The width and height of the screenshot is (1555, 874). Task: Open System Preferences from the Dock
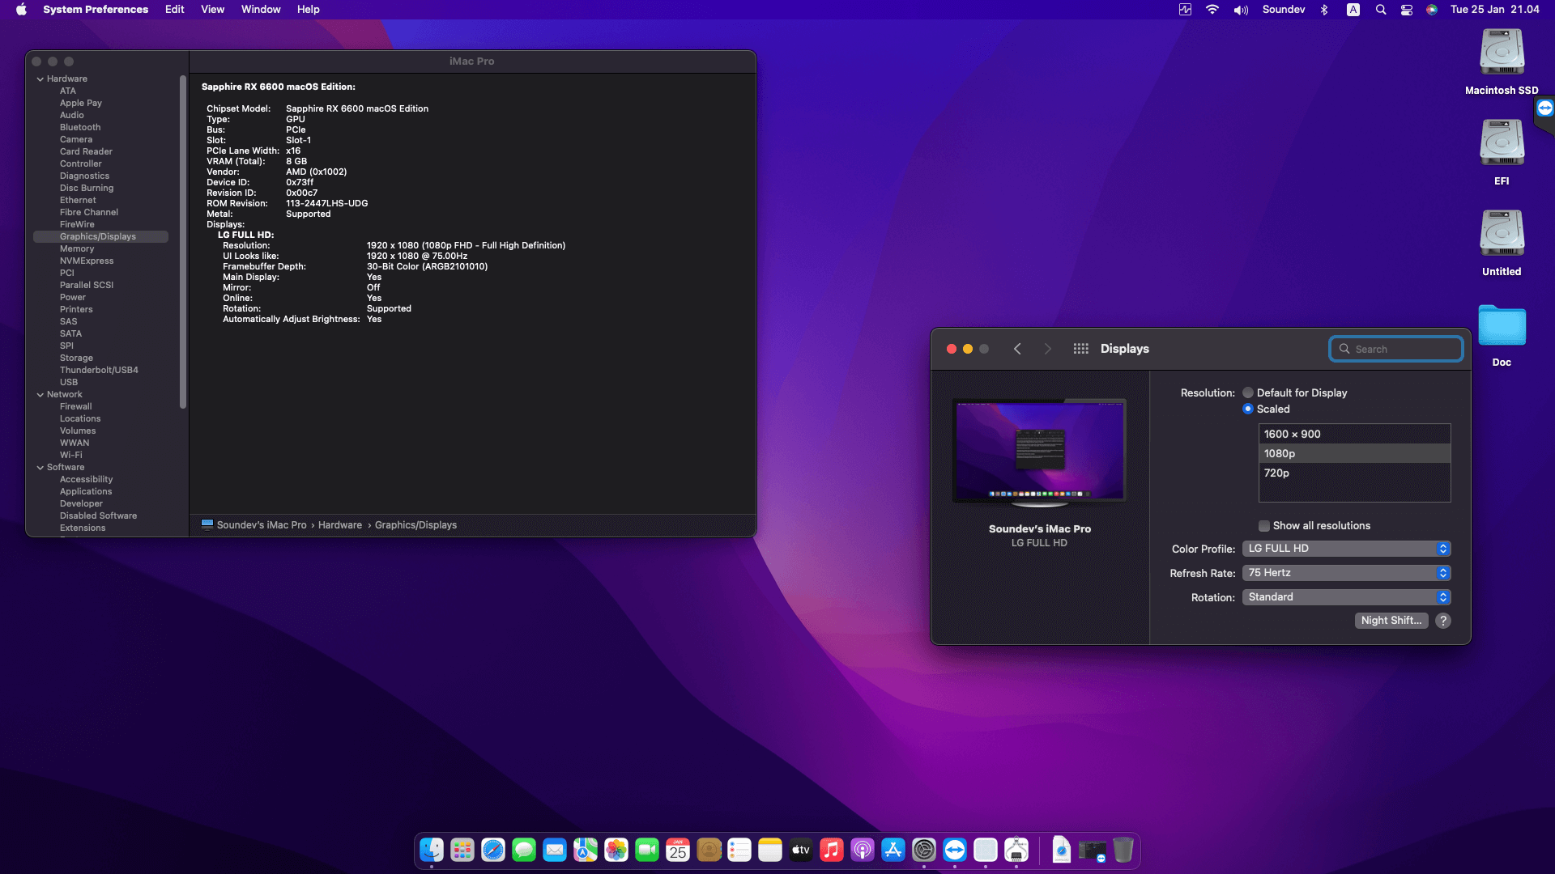click(x=924, y=851)
